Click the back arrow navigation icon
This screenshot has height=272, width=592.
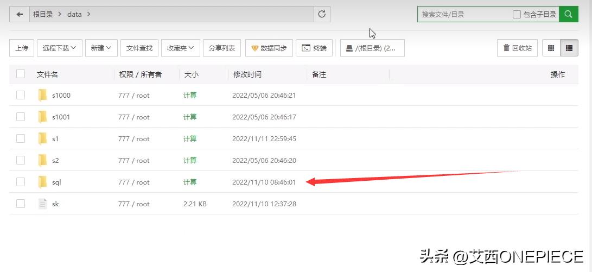20,14
